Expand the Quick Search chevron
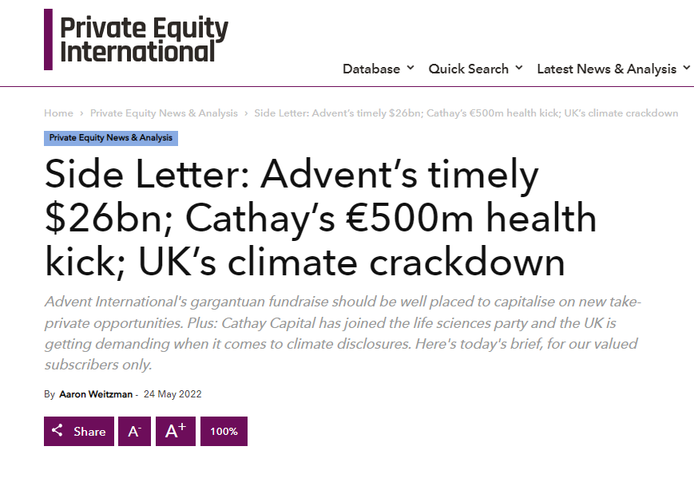This screenshot has height=478, width=694. 519,68
